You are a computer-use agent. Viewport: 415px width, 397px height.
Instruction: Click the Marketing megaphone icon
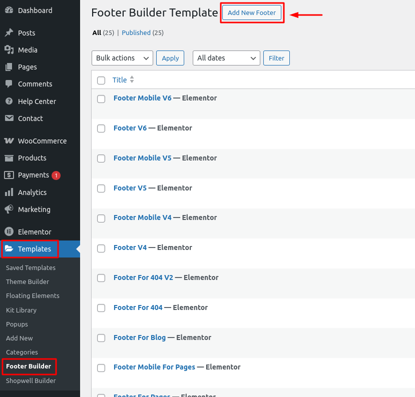coord(9,209)
